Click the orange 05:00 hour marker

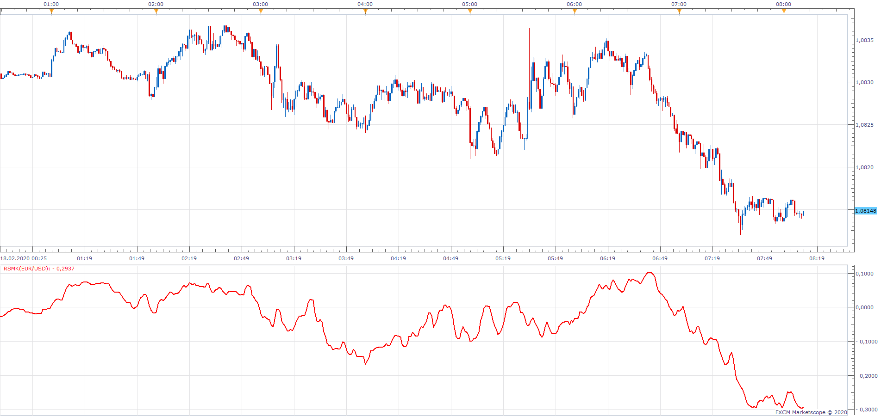(x=470, y=12)
